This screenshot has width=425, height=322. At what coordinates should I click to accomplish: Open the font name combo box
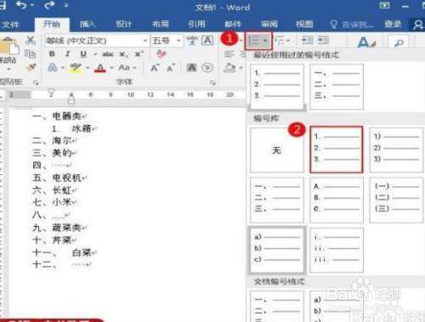coord(96,41)
